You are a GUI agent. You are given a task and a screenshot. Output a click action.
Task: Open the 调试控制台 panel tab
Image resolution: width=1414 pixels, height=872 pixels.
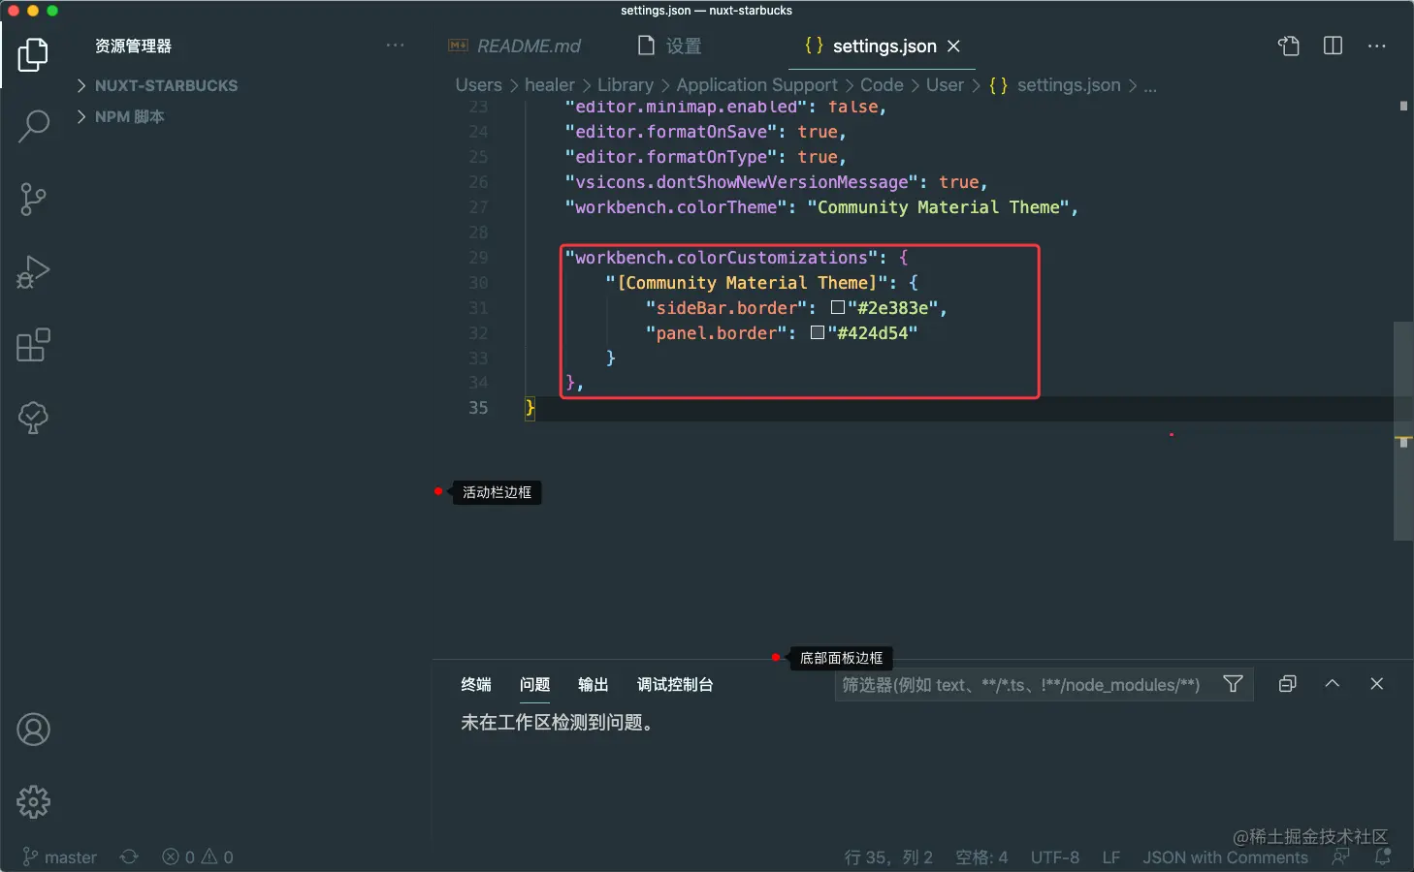coord(675,685)
